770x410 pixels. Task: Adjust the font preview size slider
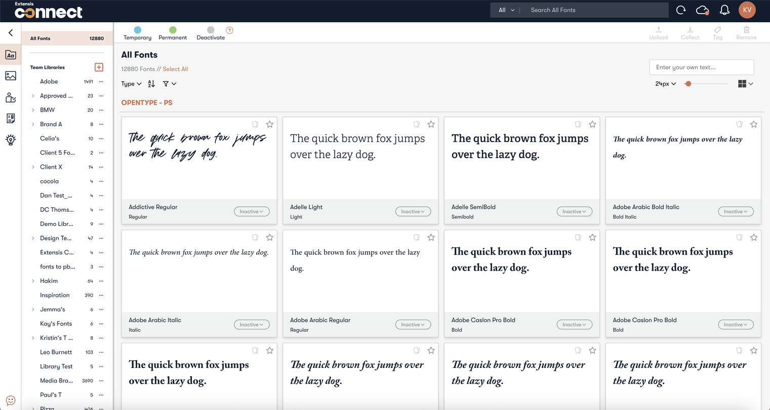pyautogui.click(x=688, y=84)
